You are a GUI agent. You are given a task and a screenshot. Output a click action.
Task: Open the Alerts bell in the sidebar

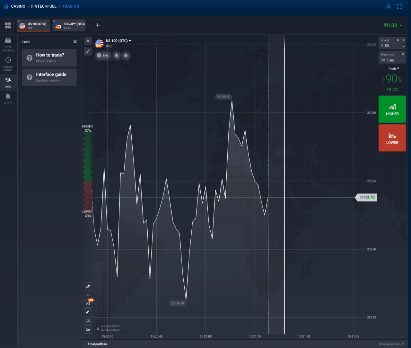(x=8, y=97)
